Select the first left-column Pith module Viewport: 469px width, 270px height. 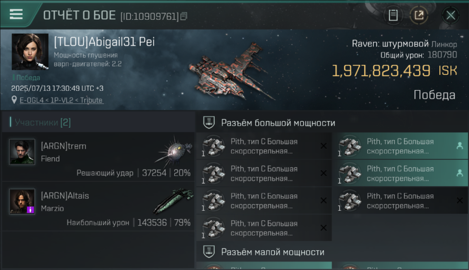coord(264,146)
